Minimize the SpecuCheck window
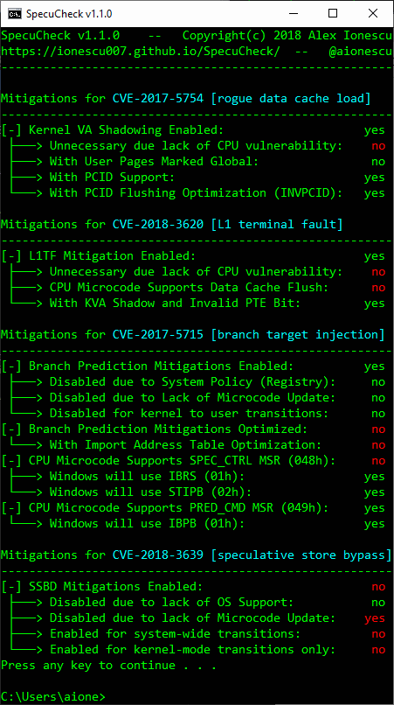The image size is (394, 705). point(292,13)
